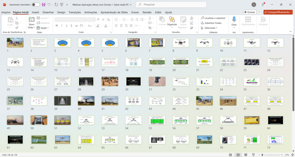Open the Selecionar dropdown menu
The width and height of the screenshot is (295, 157).
coord(209,28)
